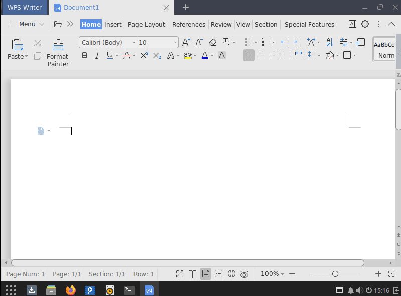Open the font size dropdown
This screenshot has height=296, width=401.
point(175,43)
